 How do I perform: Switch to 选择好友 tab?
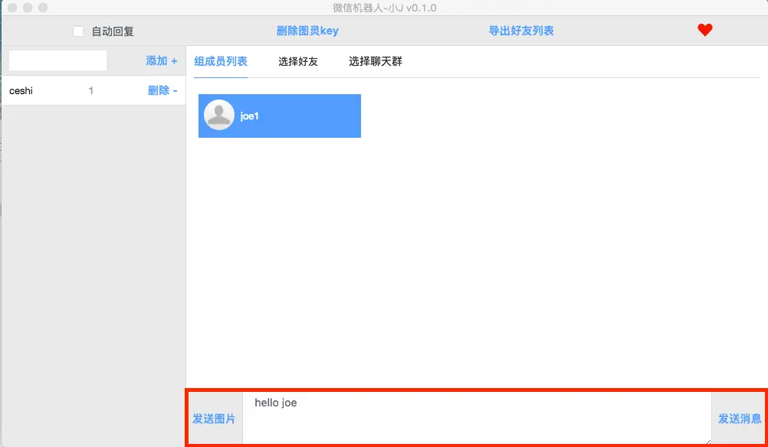coord(298,62)
